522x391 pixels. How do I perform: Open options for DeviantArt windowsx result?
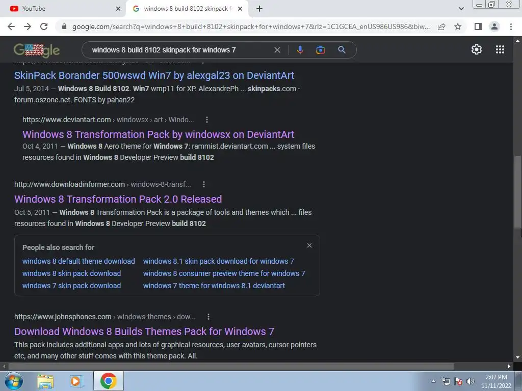coord(207,120)
